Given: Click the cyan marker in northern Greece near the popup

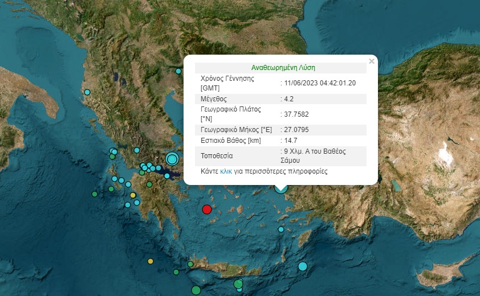Looking at the screenshot, I should click(178, 71).
